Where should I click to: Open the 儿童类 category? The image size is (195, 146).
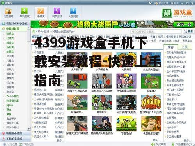10,60
